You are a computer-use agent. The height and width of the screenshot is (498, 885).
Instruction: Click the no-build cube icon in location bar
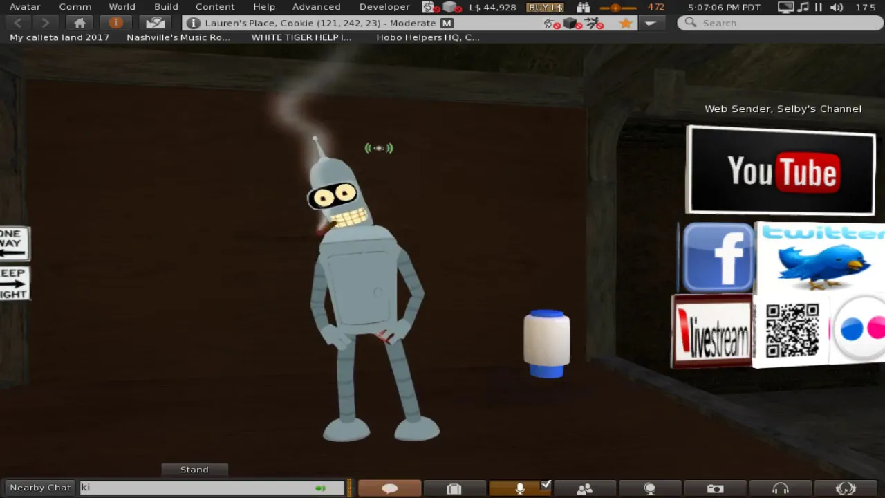[573, 24]
